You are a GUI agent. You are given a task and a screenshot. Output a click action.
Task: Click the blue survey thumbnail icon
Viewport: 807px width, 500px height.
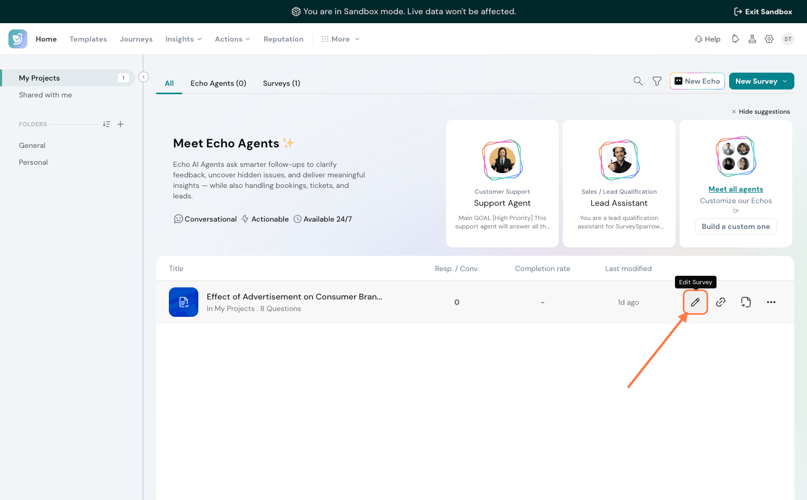184,302
